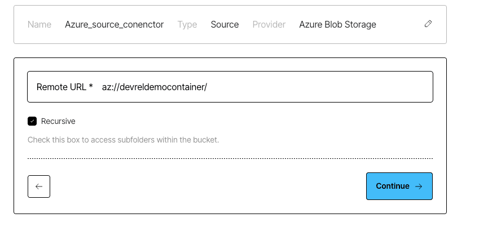The image size is (488, 240).
Task: Click the subfolders help text below Recursive
Action: (123, 140)
